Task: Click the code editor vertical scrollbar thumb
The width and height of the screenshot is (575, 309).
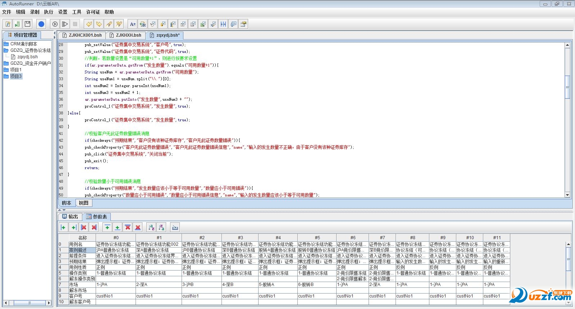Action: tap(568, 87)
